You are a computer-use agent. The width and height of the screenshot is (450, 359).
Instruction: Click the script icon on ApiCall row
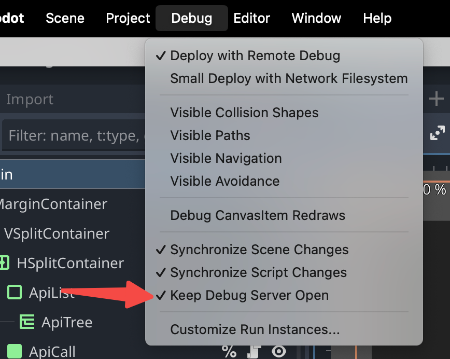tap(253, 352)
